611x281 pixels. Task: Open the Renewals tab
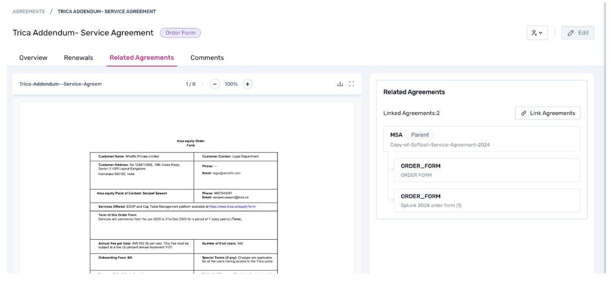(79, 58)
